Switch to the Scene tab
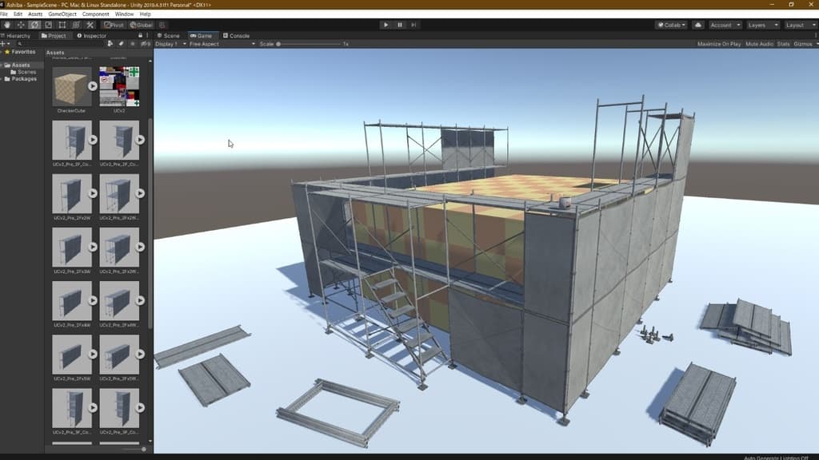 pyautogui.click(x=169, y=35)
